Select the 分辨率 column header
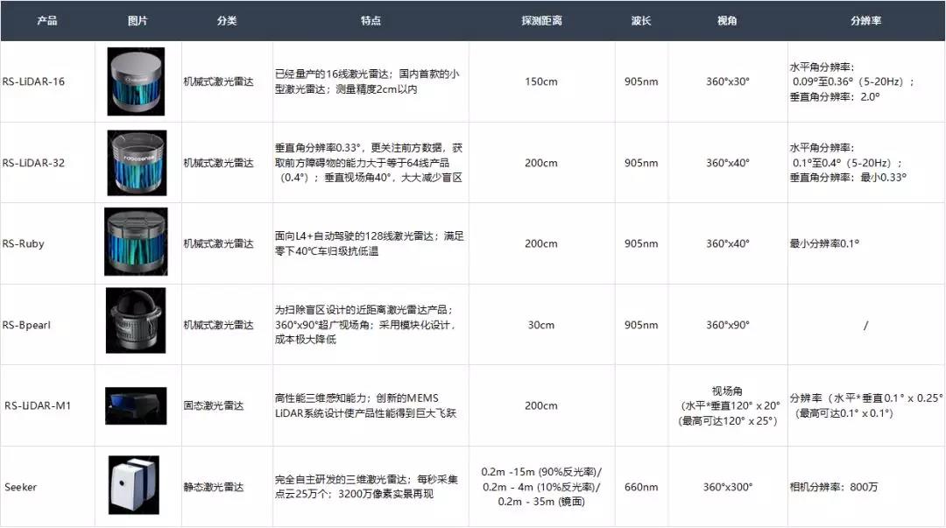This screenshot has width=946, height=528. tap(865, 20)
